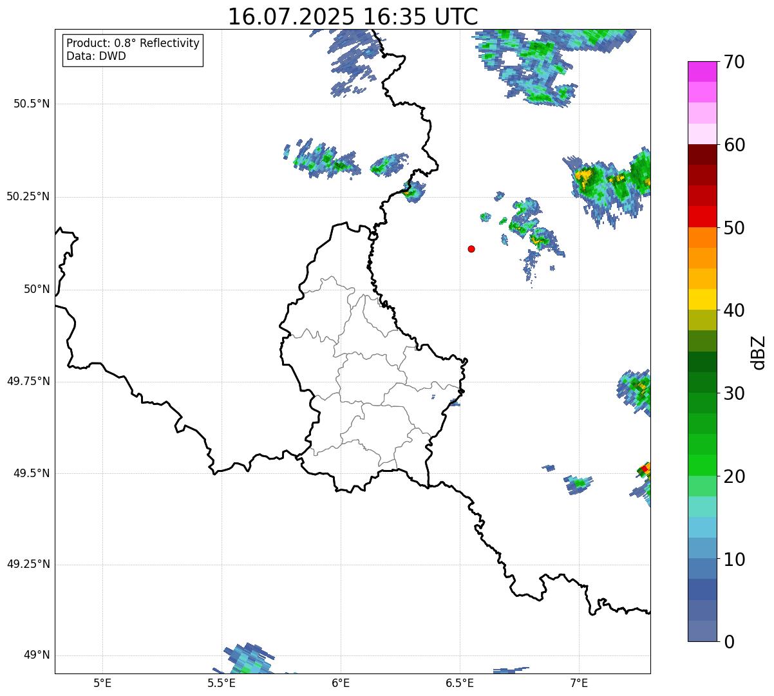Click the 'Product: 0.8° Reflectivity' label
This screenshot has width=774, height=696.
tap(133, 43)
